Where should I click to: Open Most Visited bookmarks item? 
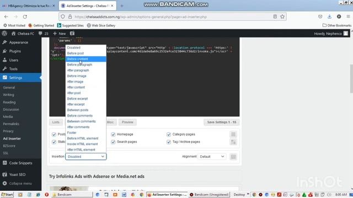point(14,25)
